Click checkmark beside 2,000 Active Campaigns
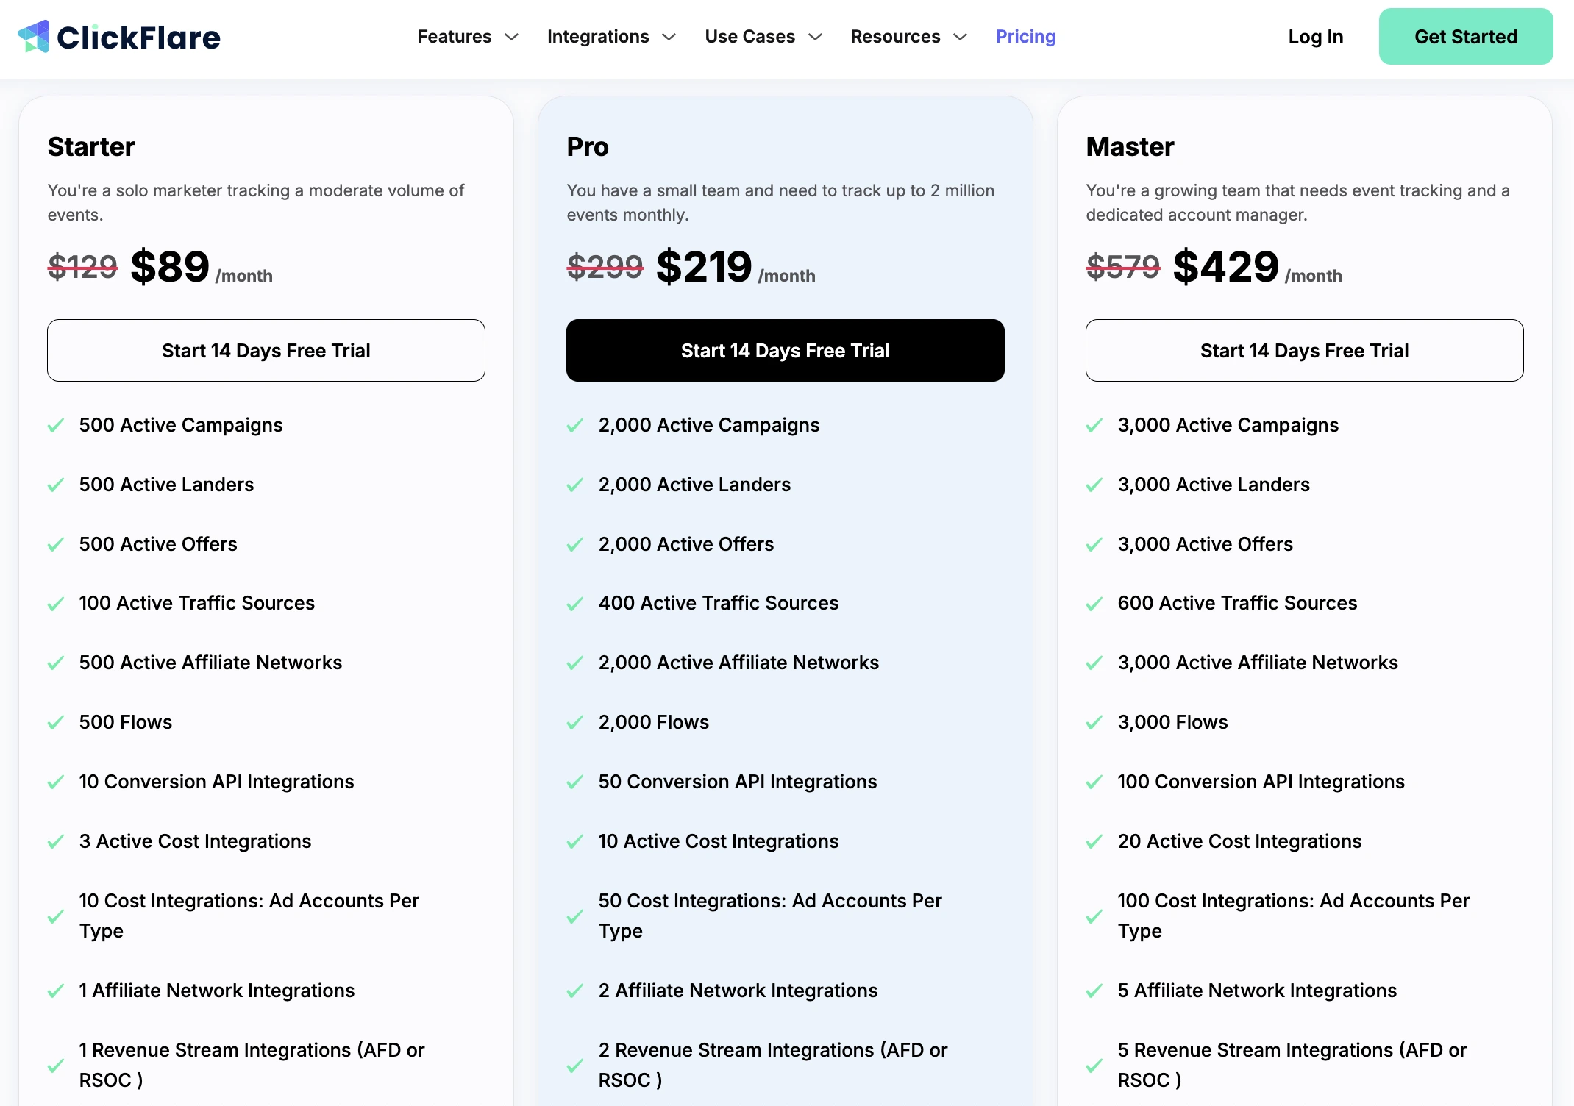The width and height of the screenshot is (1574, 1106). coord(575,426)
